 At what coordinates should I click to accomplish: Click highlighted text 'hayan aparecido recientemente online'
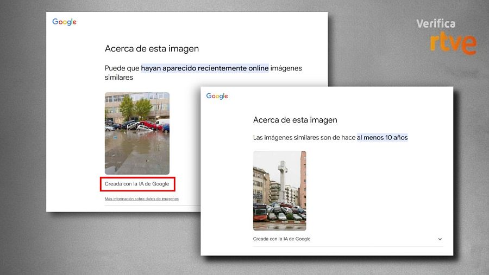coord(205,68)
